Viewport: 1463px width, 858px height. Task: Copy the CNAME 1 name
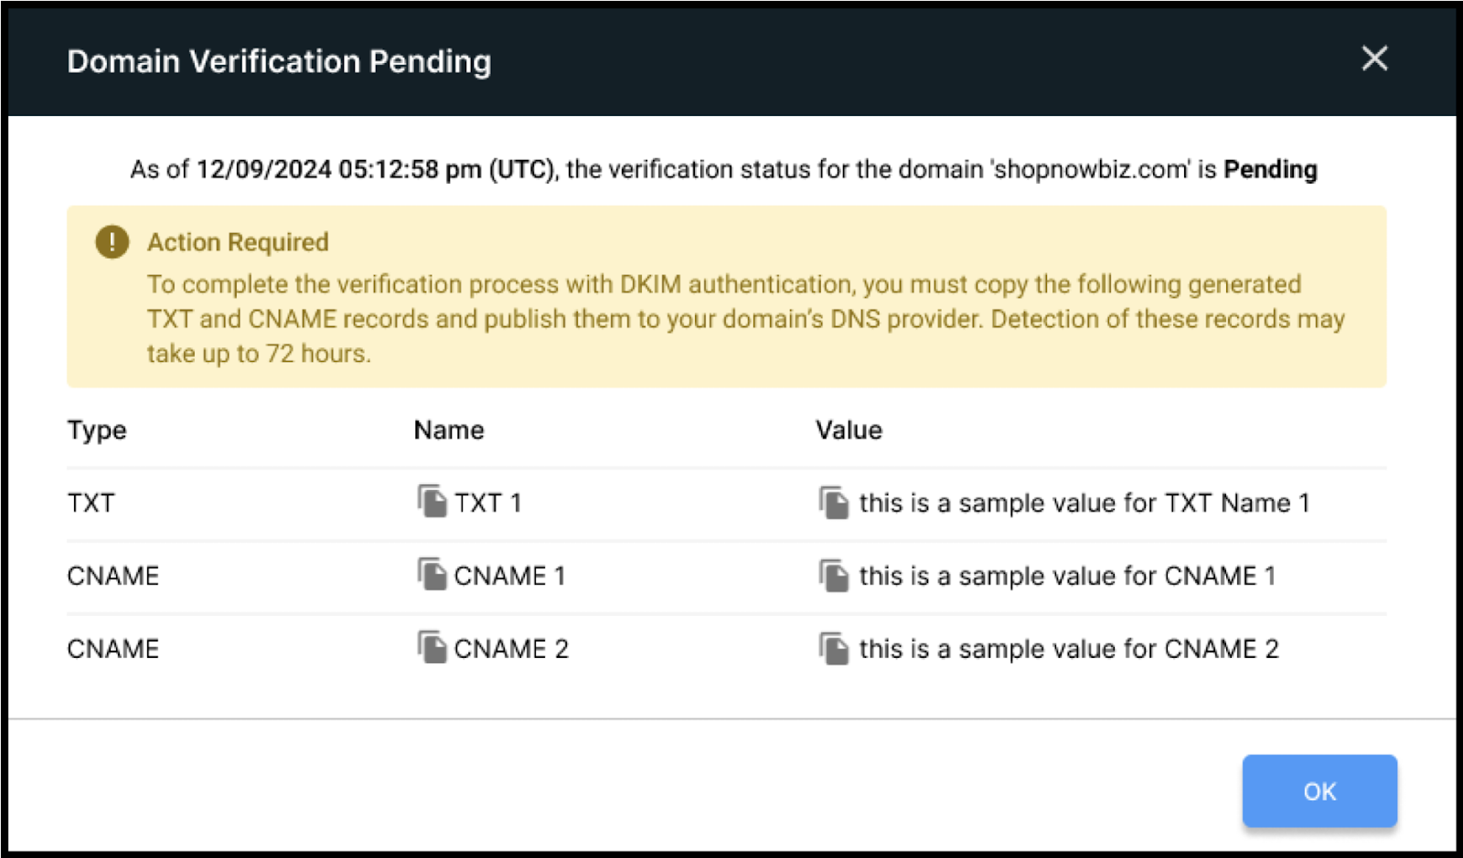click(432, 575)
